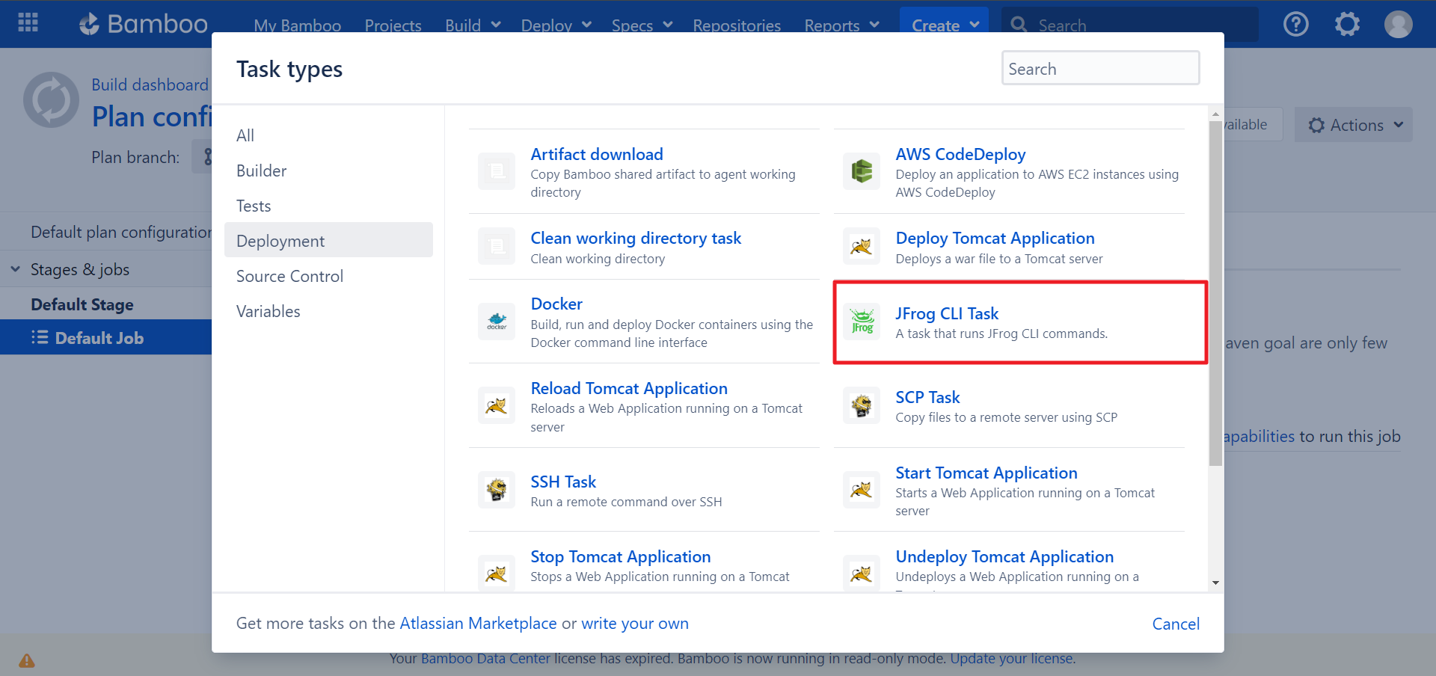Select Default Job in the sidebar
Image resolution: width=1436 pixels, height=676 pixels.
click(99, 338)
